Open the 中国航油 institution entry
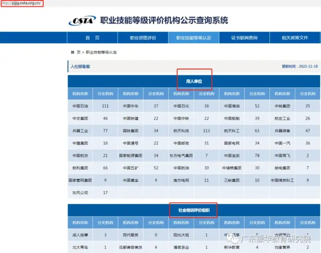Screen dimensions: 321x253 point(181,168)
